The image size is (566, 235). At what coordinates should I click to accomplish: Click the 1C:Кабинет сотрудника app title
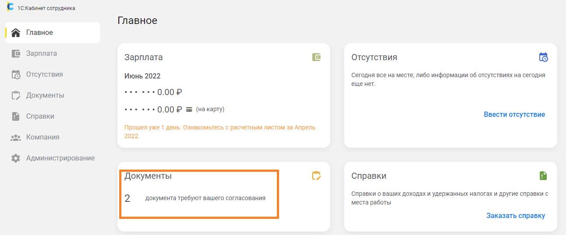pyautogui.click(x=46, y=8)
